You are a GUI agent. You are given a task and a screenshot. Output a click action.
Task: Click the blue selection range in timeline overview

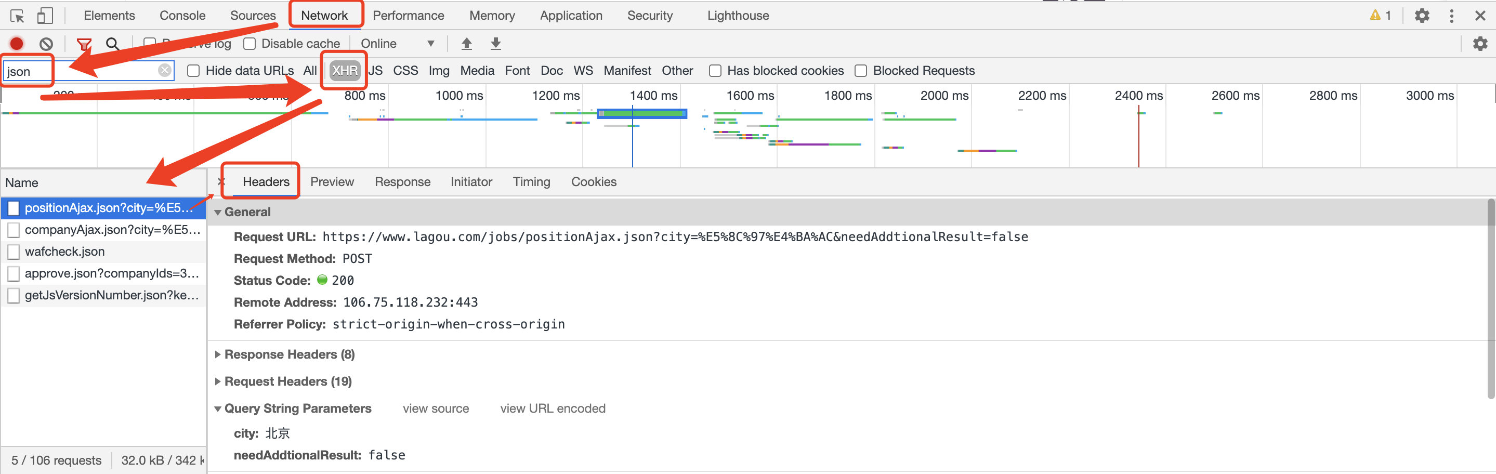pyautogui.click(x=642, y=113)
